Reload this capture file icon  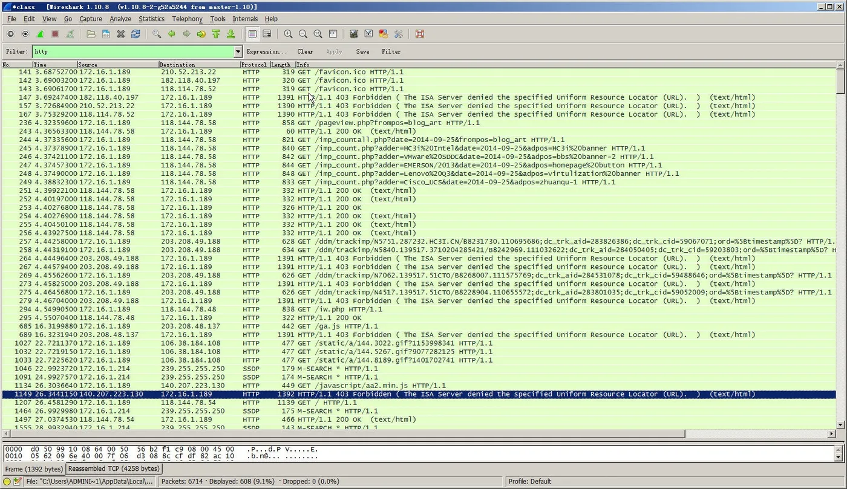(136, 34)
